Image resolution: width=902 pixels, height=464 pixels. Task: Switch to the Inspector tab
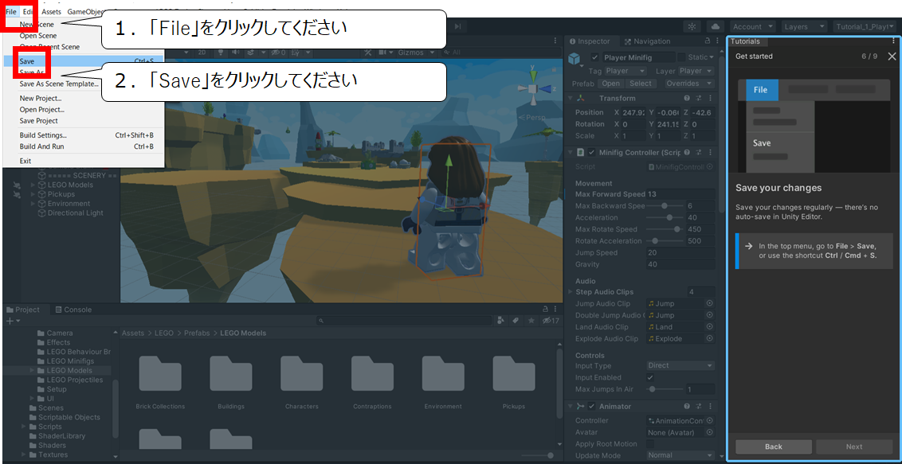tap(590, 41)
